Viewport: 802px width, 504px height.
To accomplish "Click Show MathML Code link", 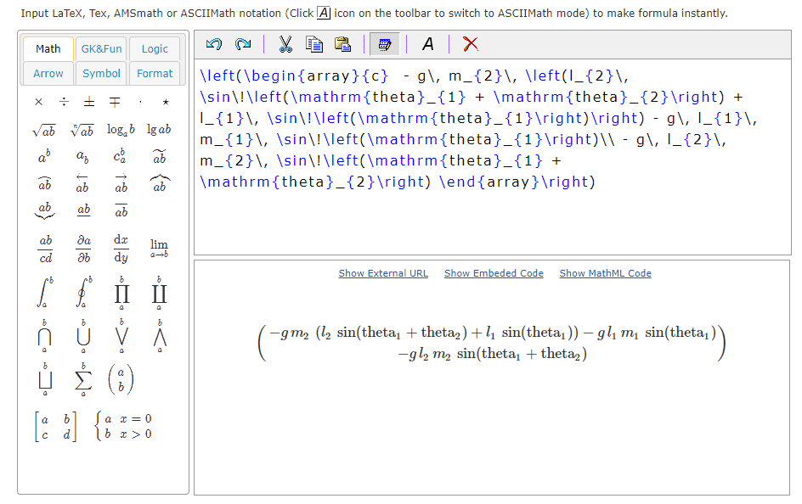I will pos(605,273).
